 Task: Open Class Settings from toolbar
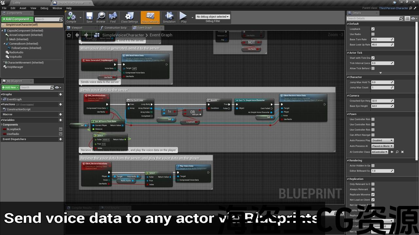tap(129, 17)
